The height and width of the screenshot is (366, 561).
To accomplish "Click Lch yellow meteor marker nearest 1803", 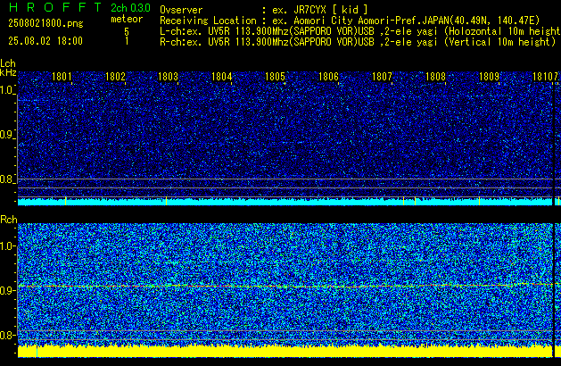I will [x=167, y=201].
